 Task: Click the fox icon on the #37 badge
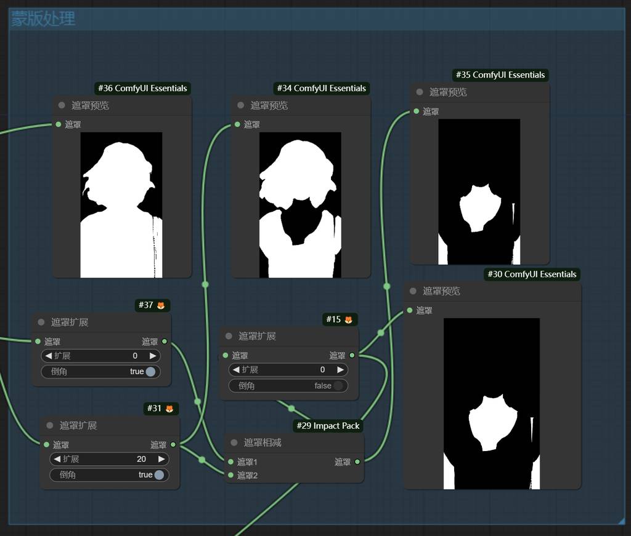pyautogui.click(x=161, y=305)
